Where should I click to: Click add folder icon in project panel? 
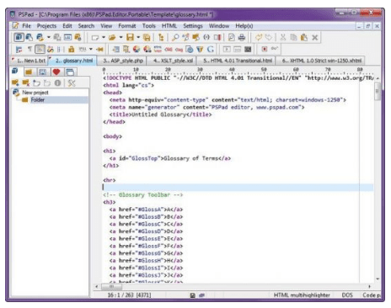(x=15, y=82)
